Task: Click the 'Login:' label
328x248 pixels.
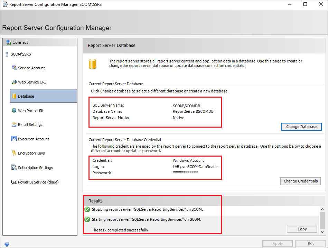Action: point(98,167)
